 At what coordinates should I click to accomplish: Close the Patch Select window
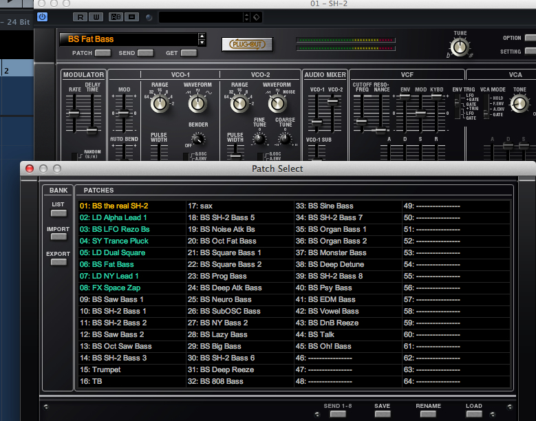pos(30,169)
